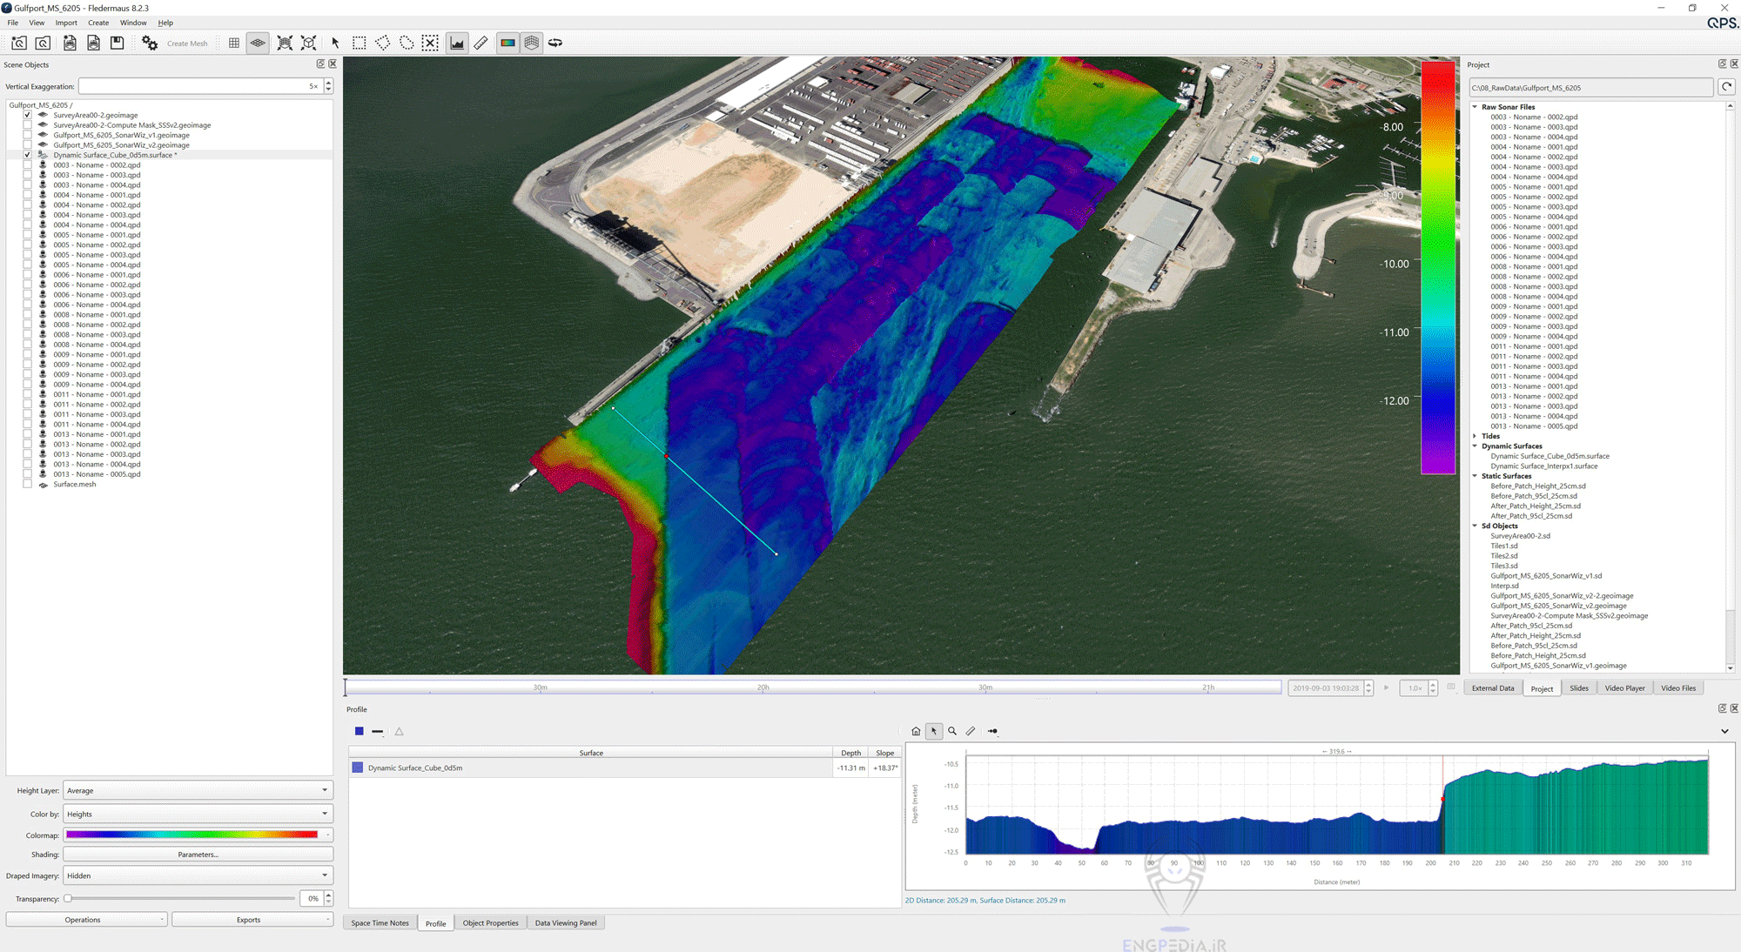Open the Height Layer Average dropdown

click(198, 790)
